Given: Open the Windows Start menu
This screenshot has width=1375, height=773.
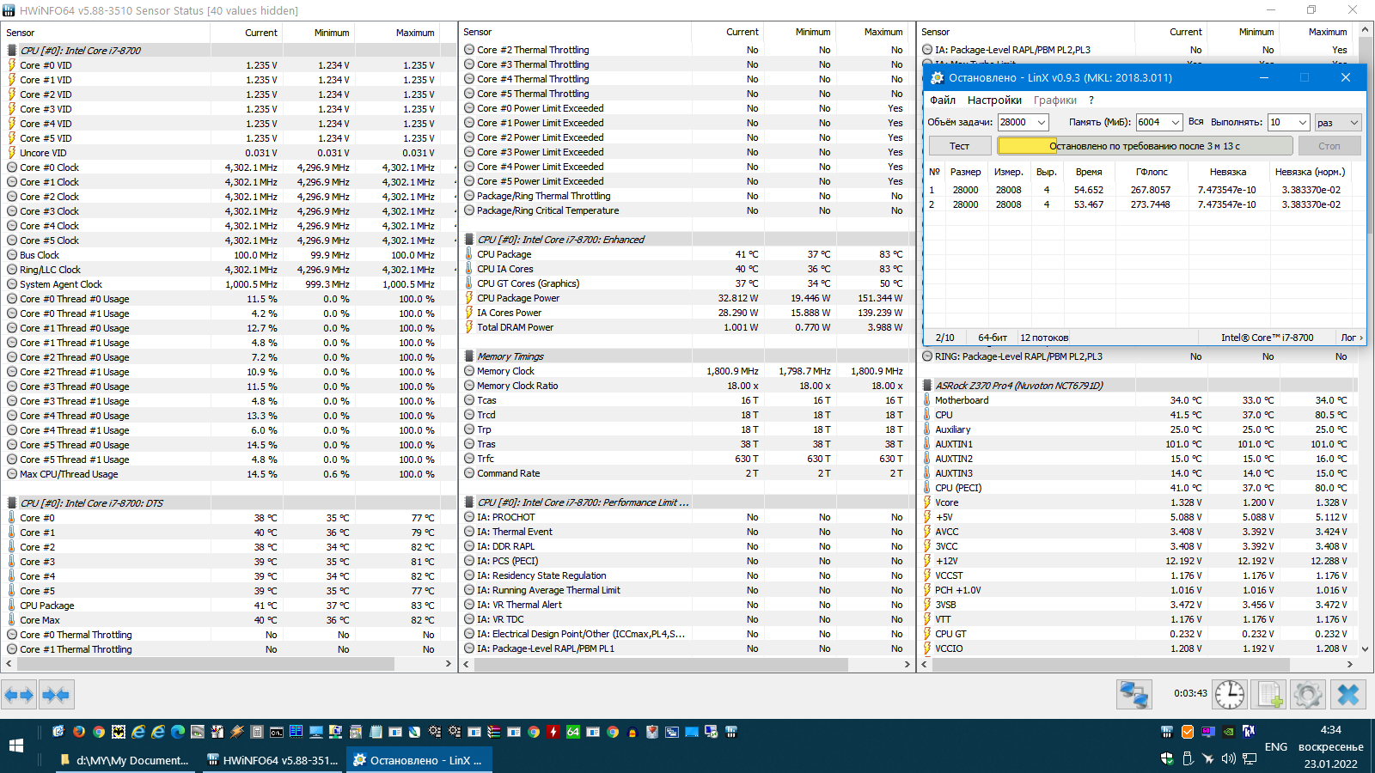Looking at the screenshot, I should [16, 746].
